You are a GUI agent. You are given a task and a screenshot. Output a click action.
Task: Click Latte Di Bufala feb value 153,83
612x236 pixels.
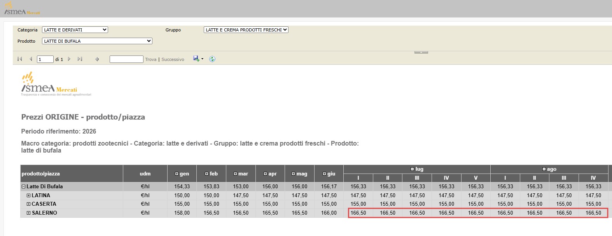[x=212, y=187]
